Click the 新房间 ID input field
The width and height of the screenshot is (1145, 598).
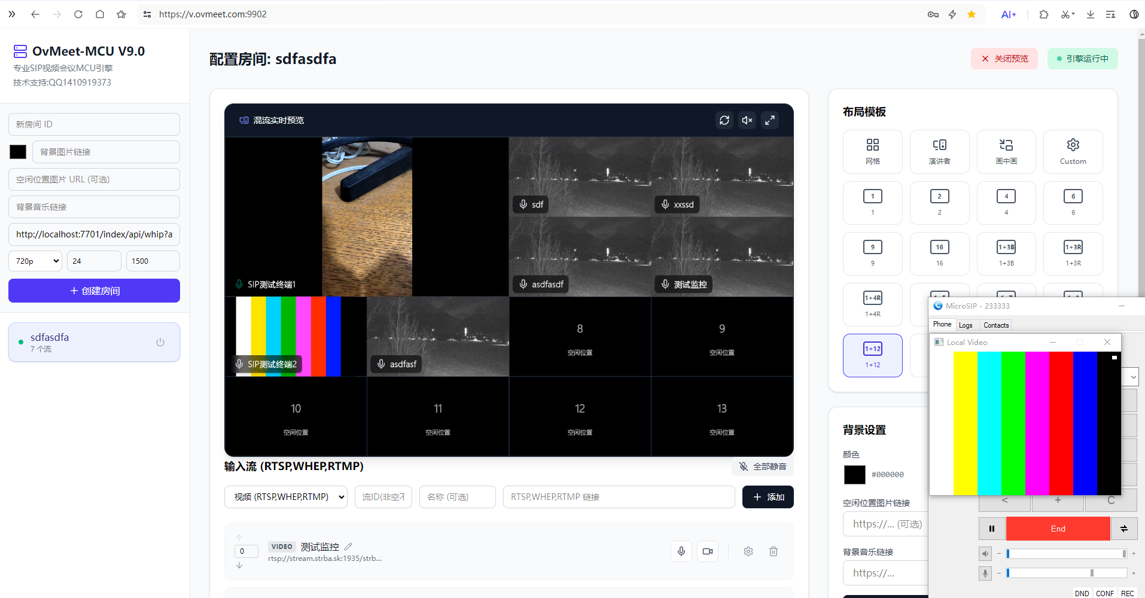94,124
